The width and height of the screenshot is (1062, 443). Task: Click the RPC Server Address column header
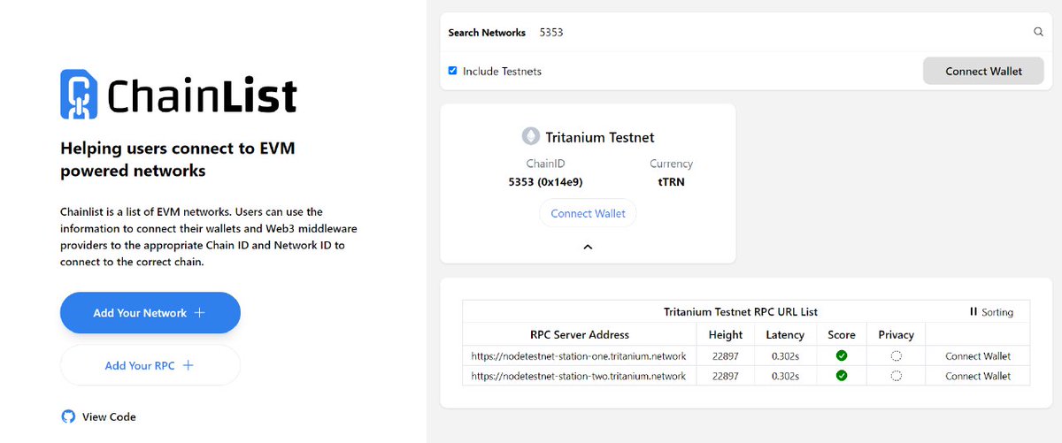tap(580, 334)
